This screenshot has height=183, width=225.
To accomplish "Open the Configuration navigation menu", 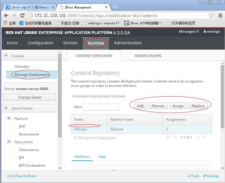I will point(40,43).
